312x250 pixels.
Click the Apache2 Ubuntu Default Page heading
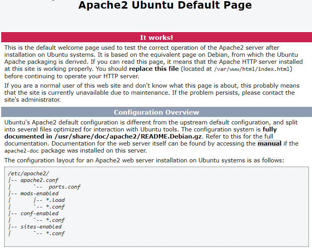click(x=165, y=5)
